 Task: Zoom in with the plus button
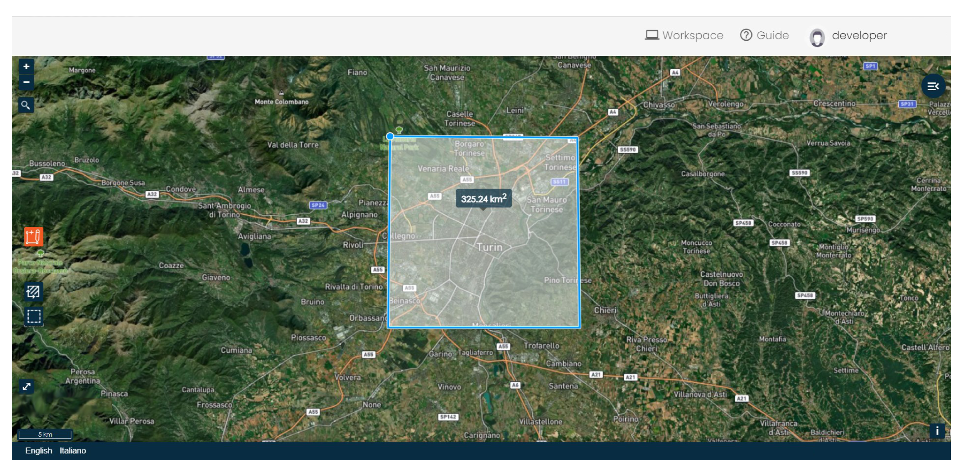(26, 67)
